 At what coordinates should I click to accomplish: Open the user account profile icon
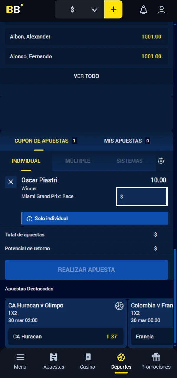click(162, 10)
